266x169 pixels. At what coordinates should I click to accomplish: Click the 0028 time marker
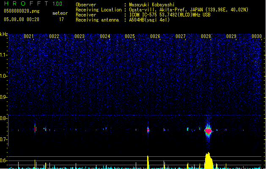pos(206,37)
